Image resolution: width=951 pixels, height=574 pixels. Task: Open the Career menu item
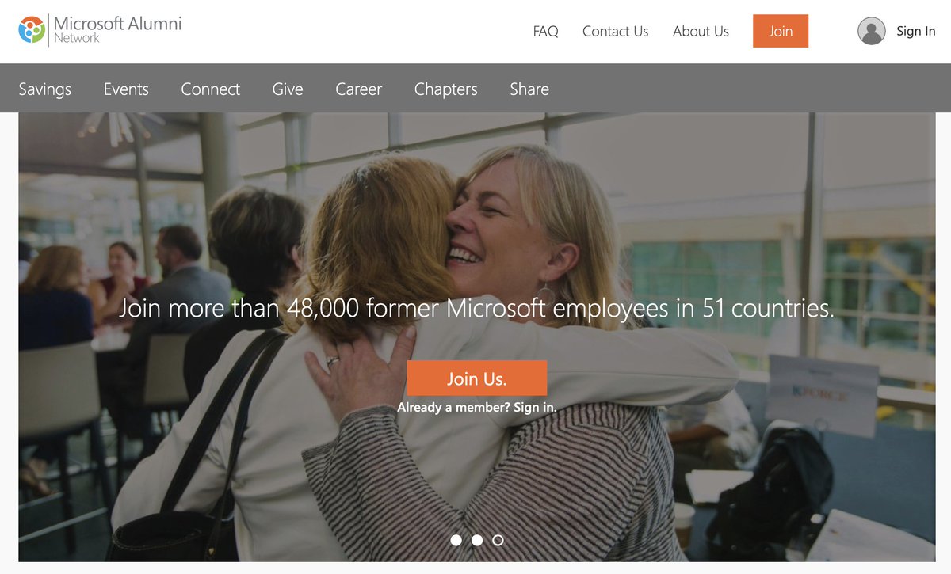[358, 89]
